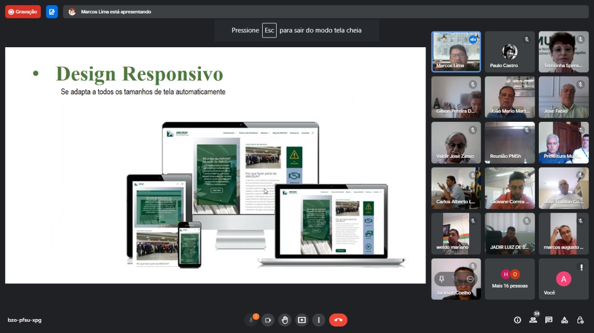Raise your hand in the meeting
The width and height of the screenshot is (594, 333).
click(285, 320)
